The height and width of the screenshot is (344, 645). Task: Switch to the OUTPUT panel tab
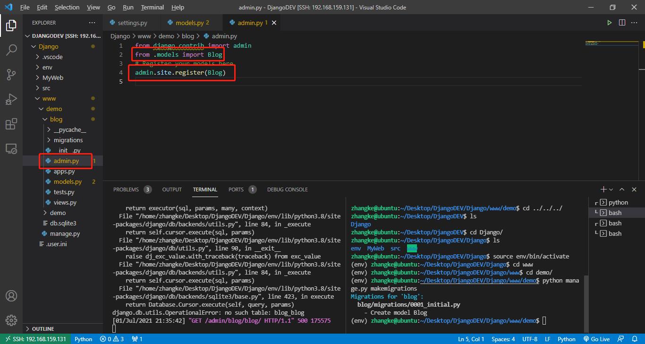[172, 189]
